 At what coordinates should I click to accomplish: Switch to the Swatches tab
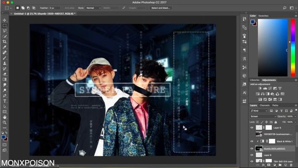(x=263, y=16)
